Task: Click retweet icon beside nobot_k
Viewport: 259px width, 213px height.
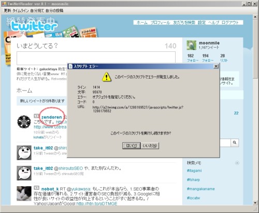Action: 36,188
